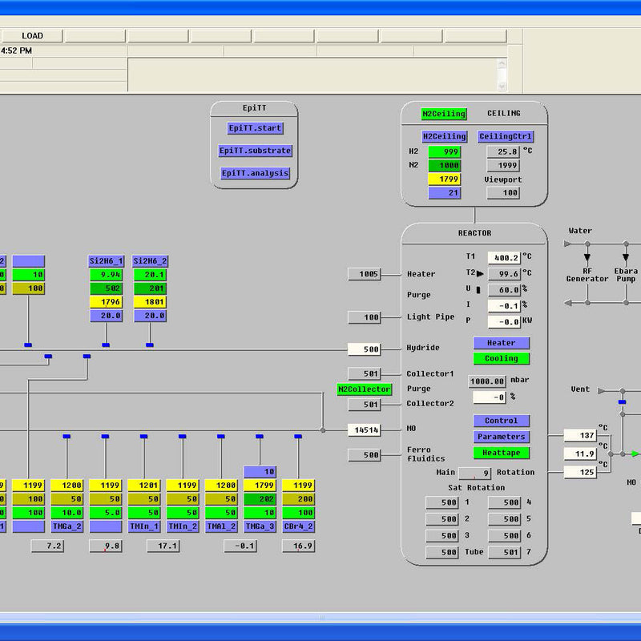Click the blue Control button in Reactor

[x=501, y=421]
